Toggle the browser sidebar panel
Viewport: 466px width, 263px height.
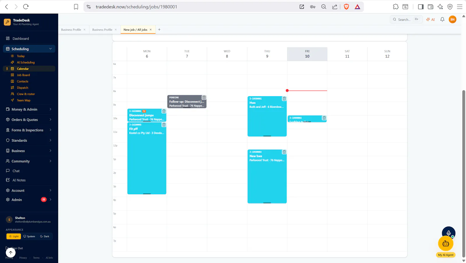click(x=421, y=7)
